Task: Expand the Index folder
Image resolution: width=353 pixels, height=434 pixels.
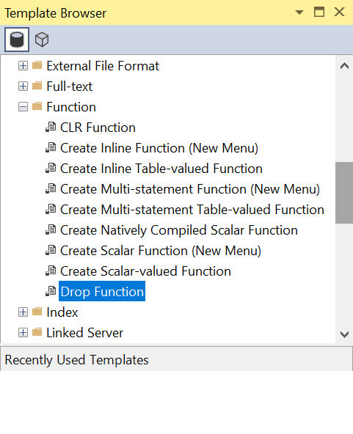Action: click(x=23, y=312)
